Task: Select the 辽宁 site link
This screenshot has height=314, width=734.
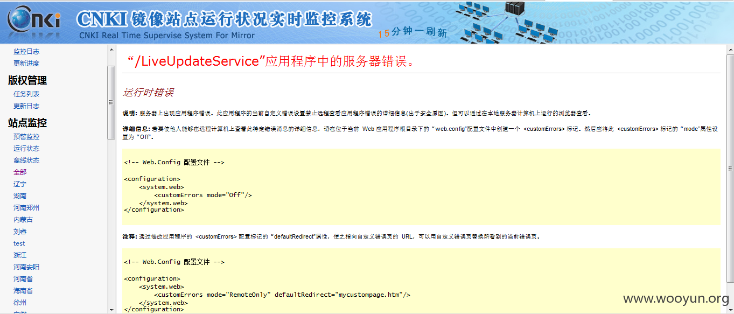Action: (20, 184)
